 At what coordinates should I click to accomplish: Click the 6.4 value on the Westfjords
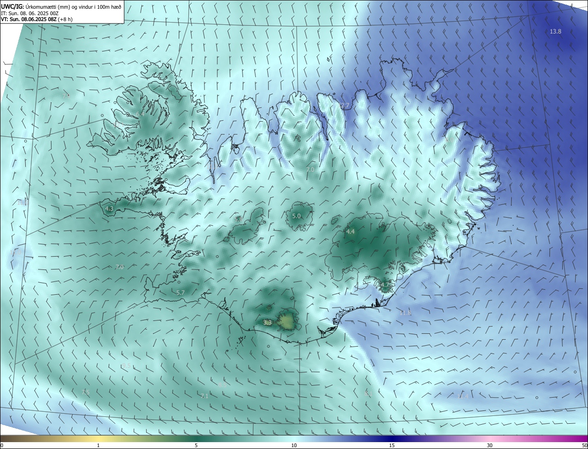140,114
